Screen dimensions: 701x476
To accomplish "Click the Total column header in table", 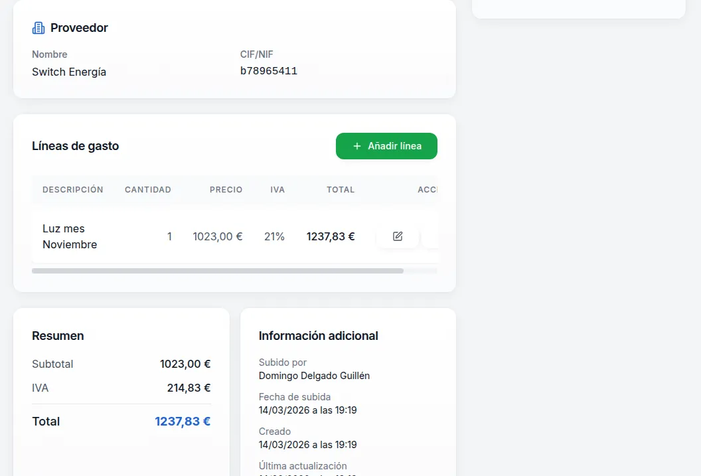I will 341,190.
